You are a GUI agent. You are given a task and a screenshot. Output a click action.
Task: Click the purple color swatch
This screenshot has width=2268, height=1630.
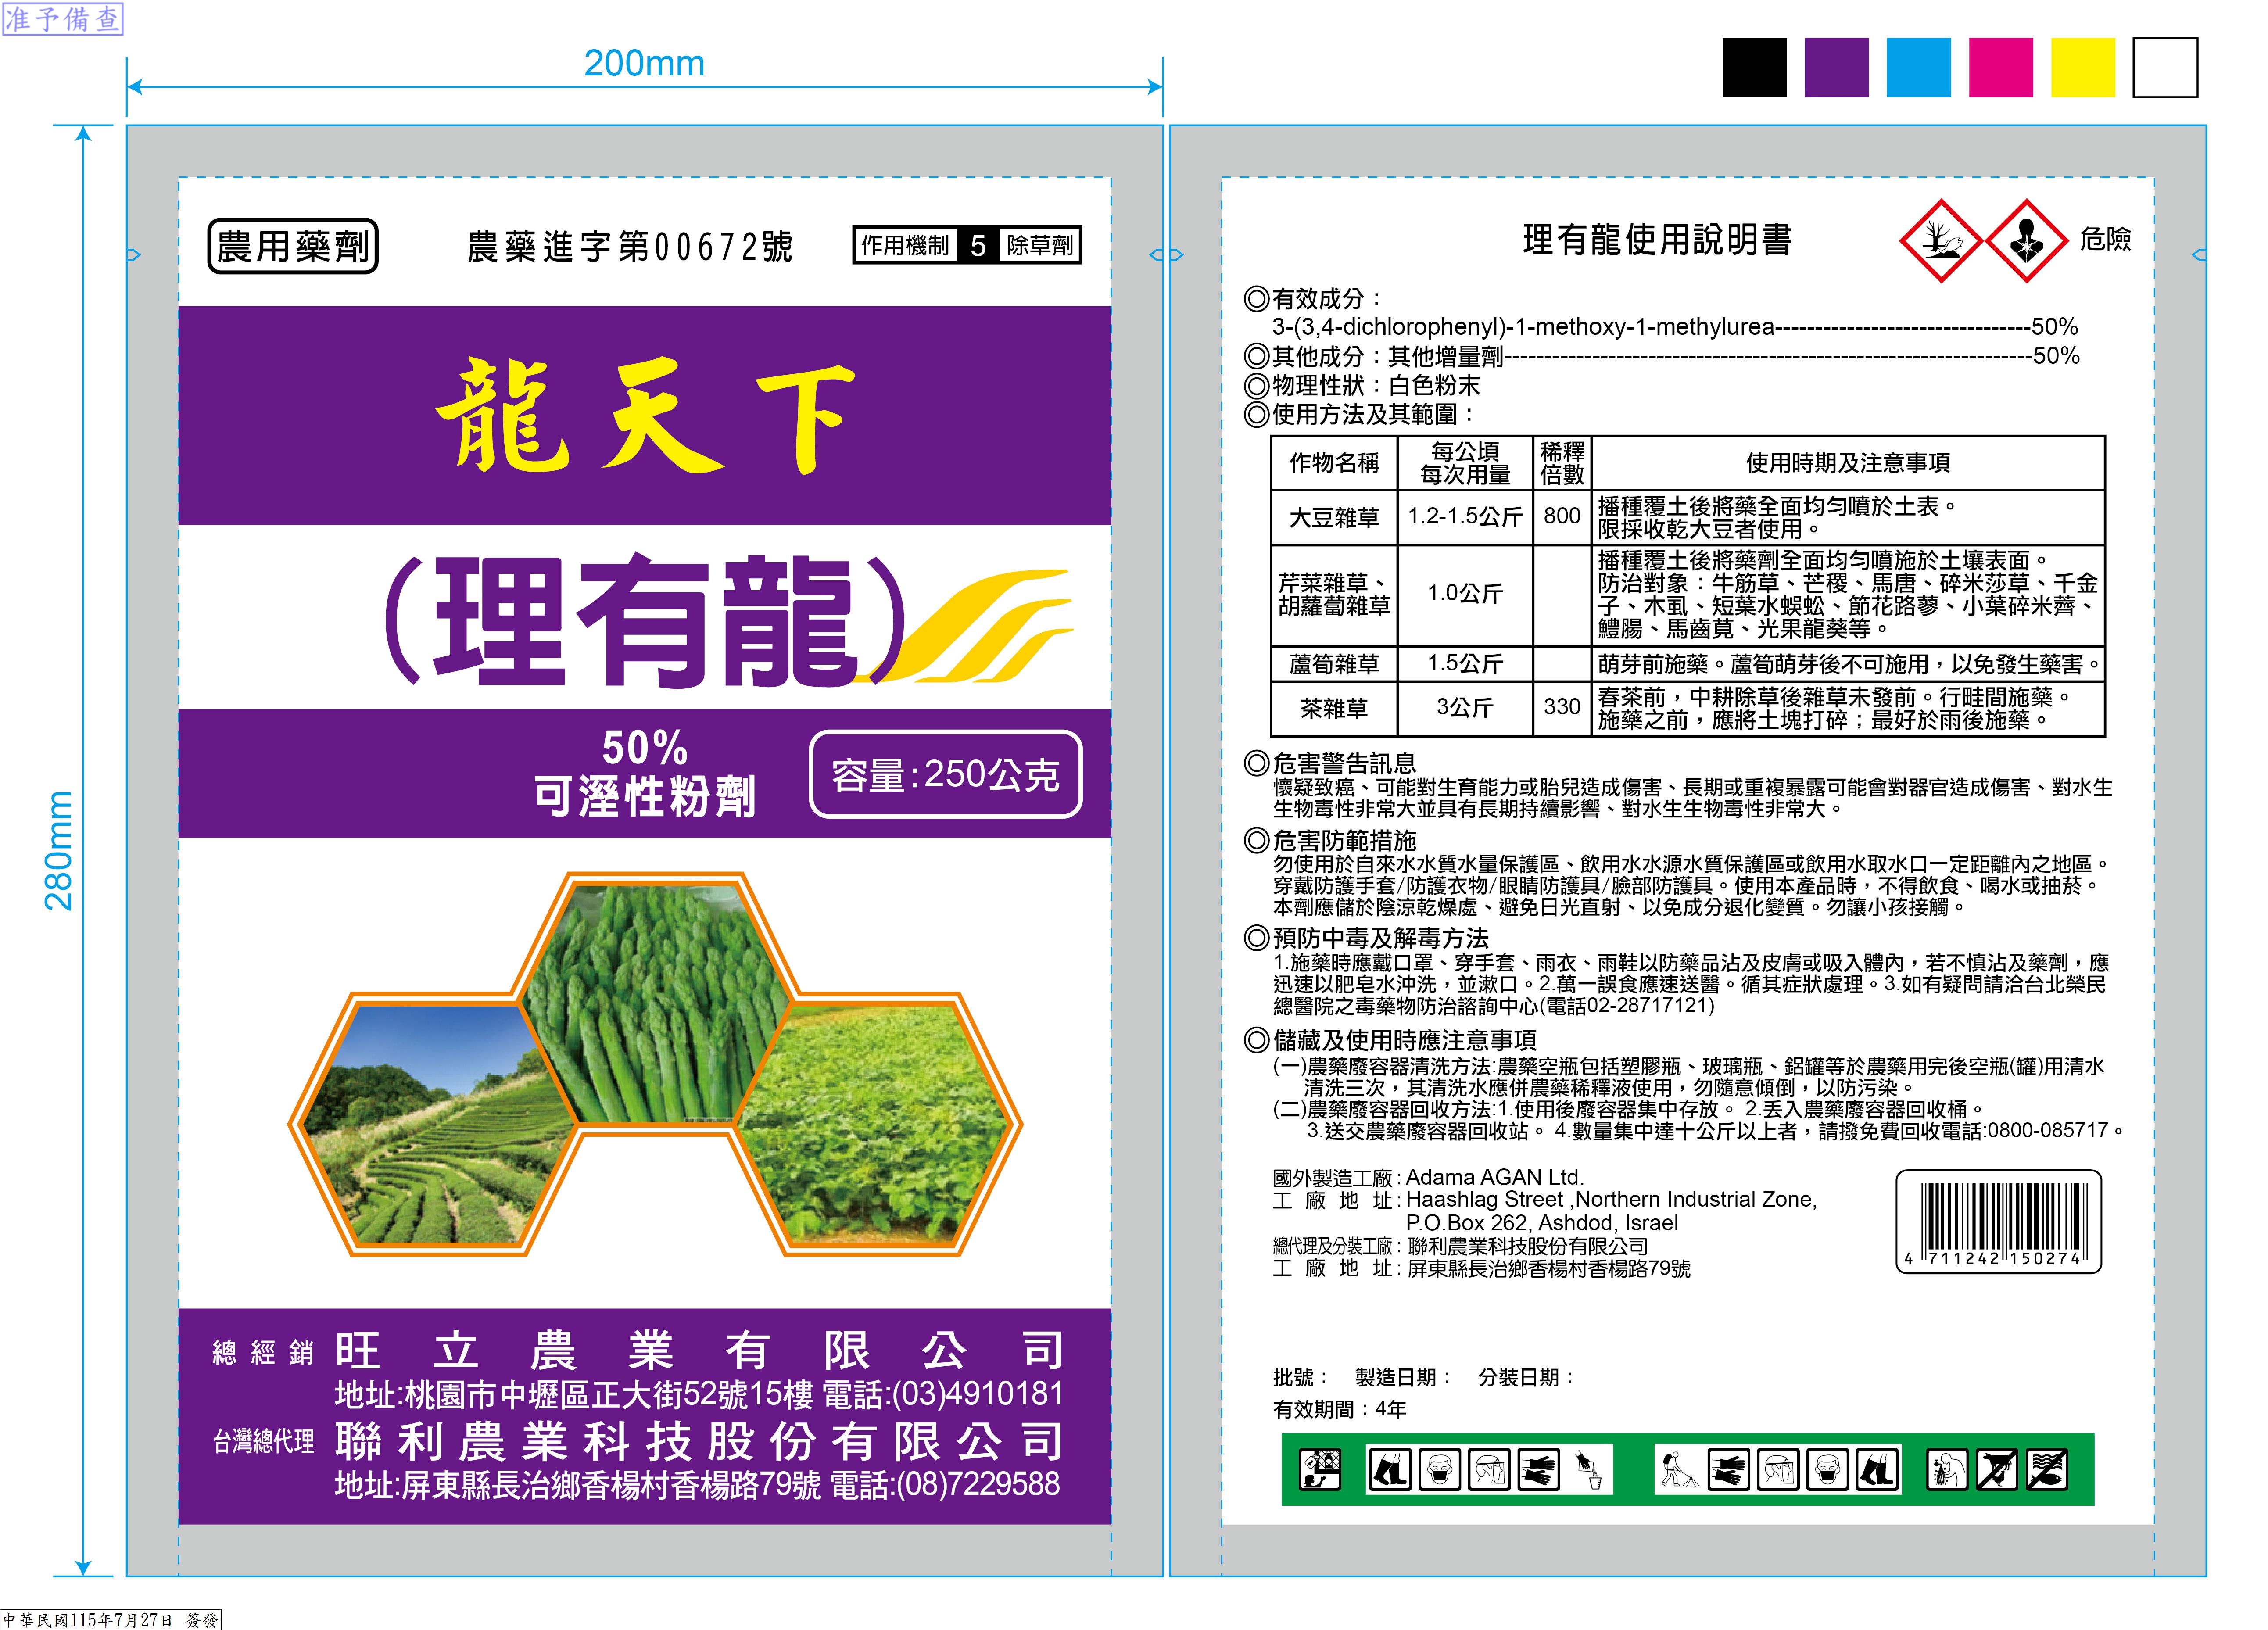[x=1836, y=67]
